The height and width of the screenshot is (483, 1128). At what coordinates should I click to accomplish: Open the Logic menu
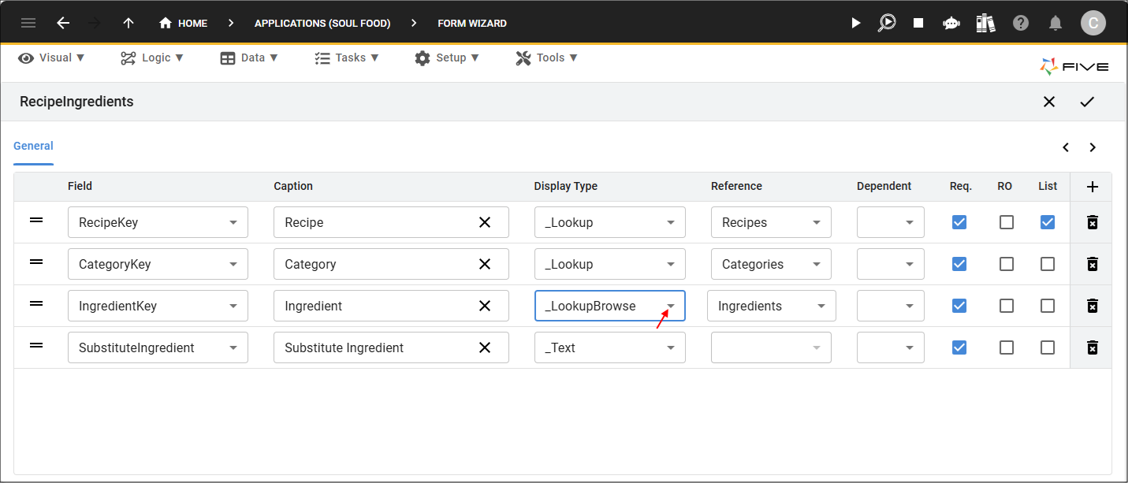152,58
